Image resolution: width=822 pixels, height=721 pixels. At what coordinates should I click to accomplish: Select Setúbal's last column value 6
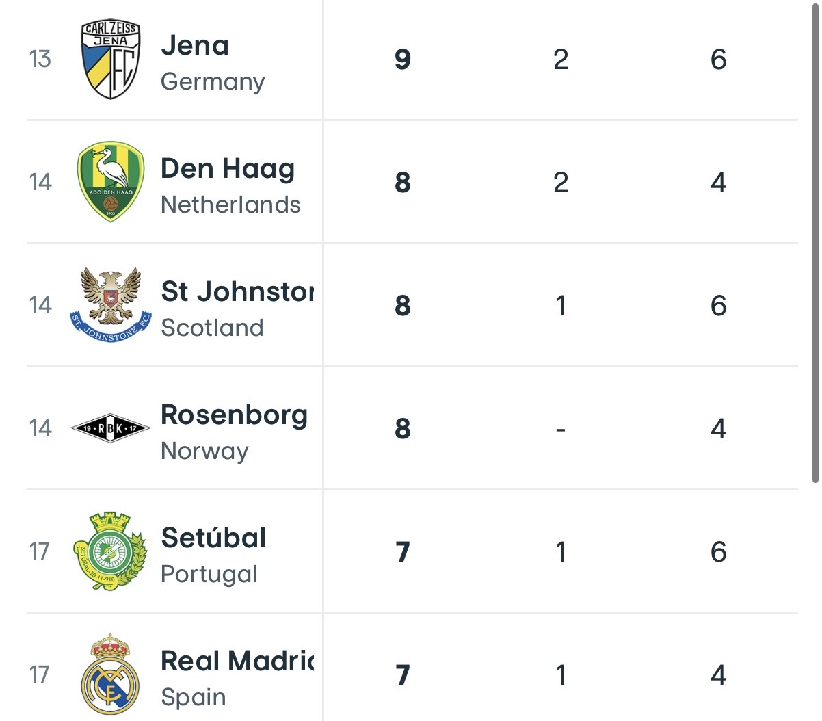718,552
